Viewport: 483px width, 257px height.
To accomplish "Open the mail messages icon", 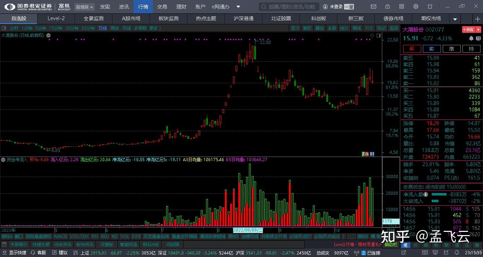I will (x=373, y=7).
